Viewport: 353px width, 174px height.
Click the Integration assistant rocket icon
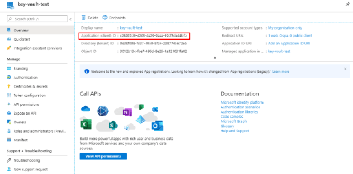[x=9, y=48]
